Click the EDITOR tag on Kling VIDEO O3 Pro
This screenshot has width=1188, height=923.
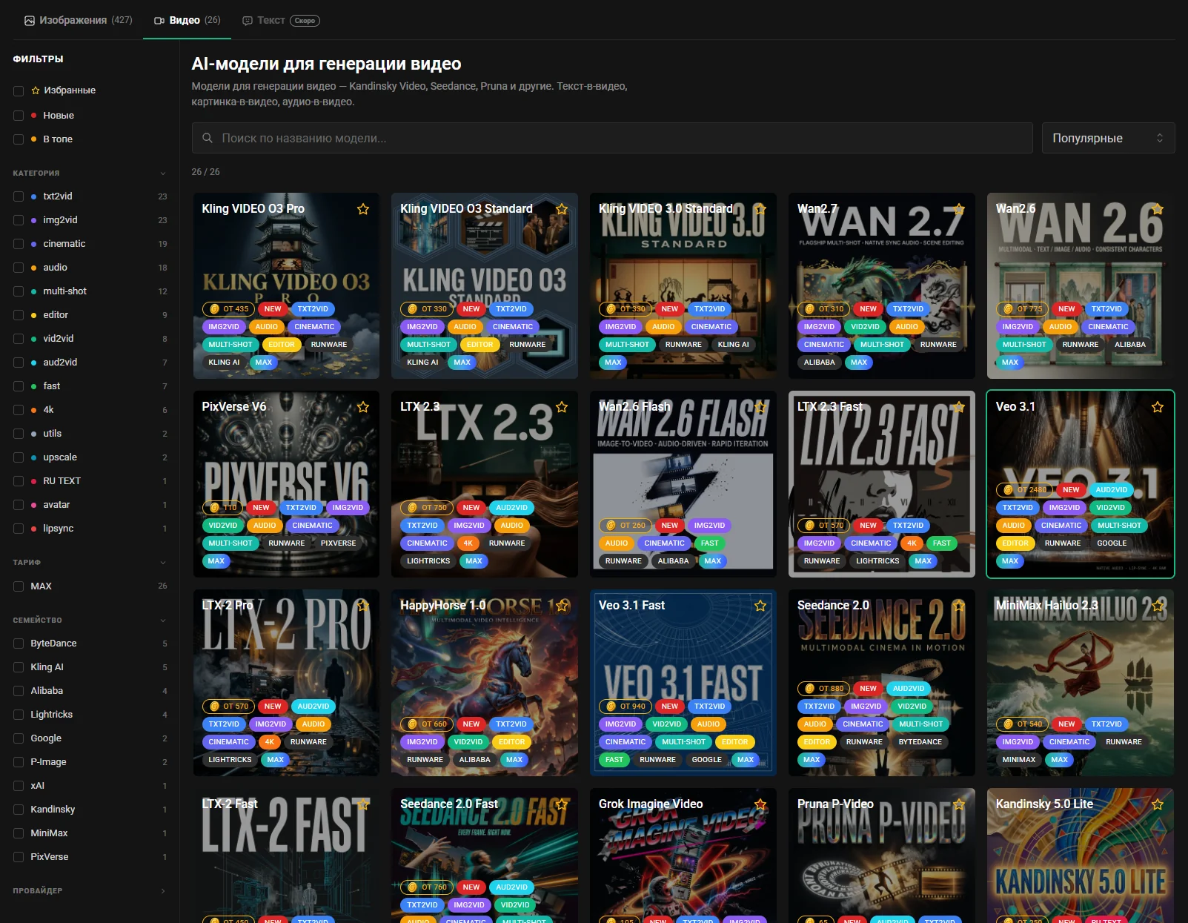point(282,345)
